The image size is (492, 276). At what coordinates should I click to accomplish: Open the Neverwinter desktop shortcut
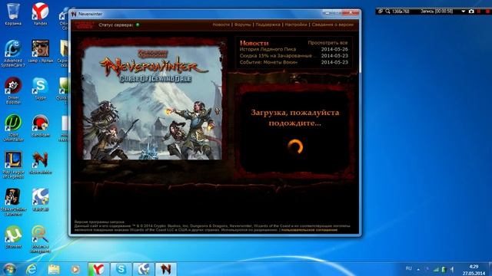pos(40,163)
